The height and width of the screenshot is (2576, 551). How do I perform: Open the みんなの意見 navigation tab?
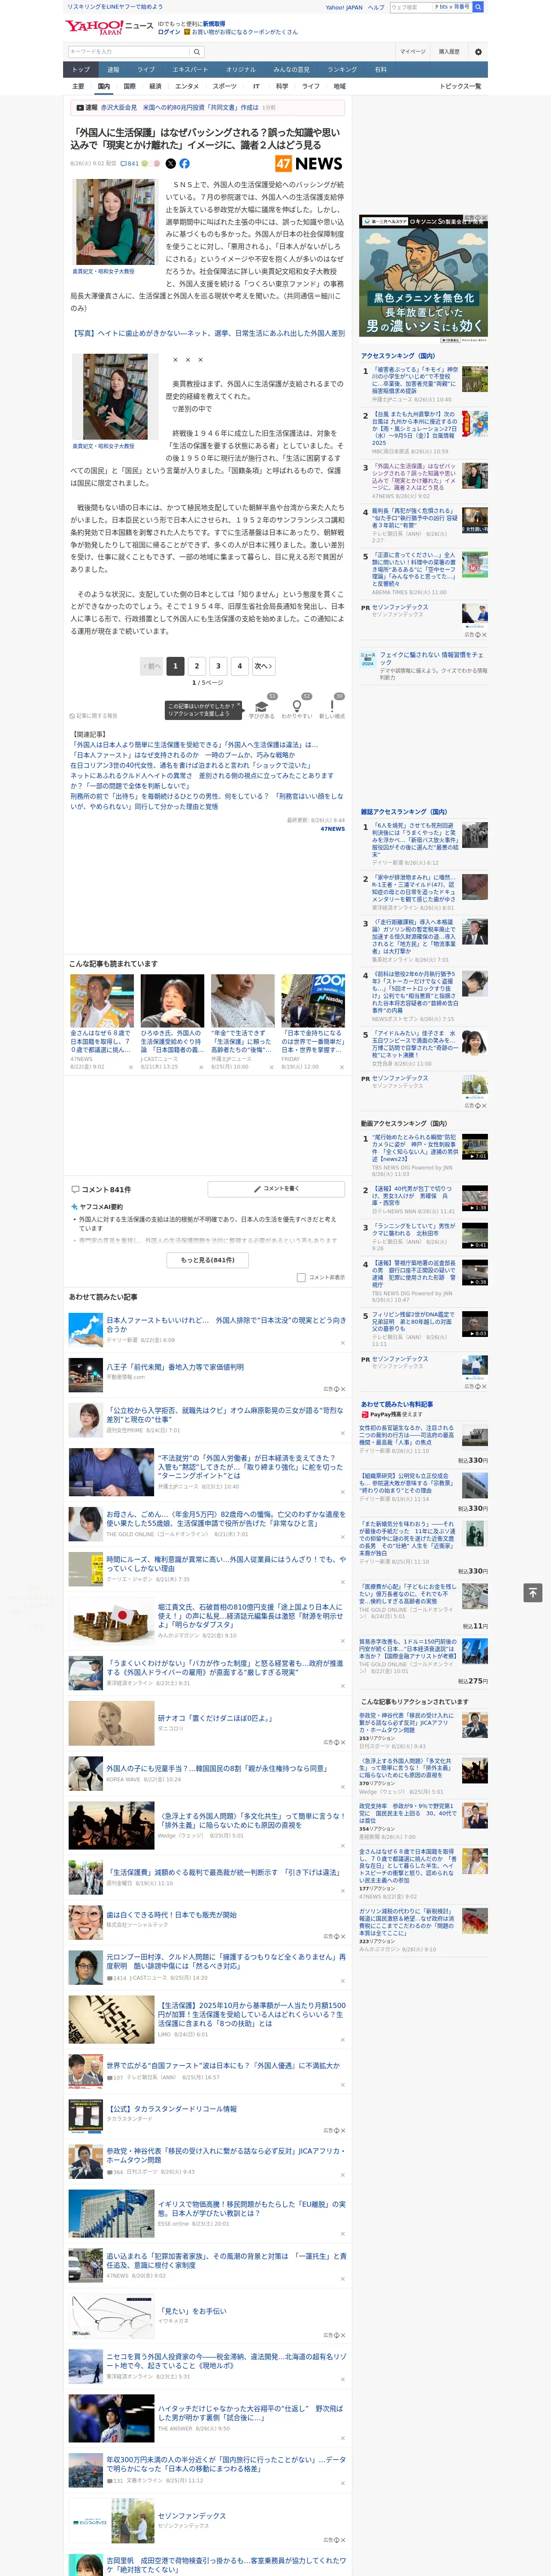pos(291,70)
